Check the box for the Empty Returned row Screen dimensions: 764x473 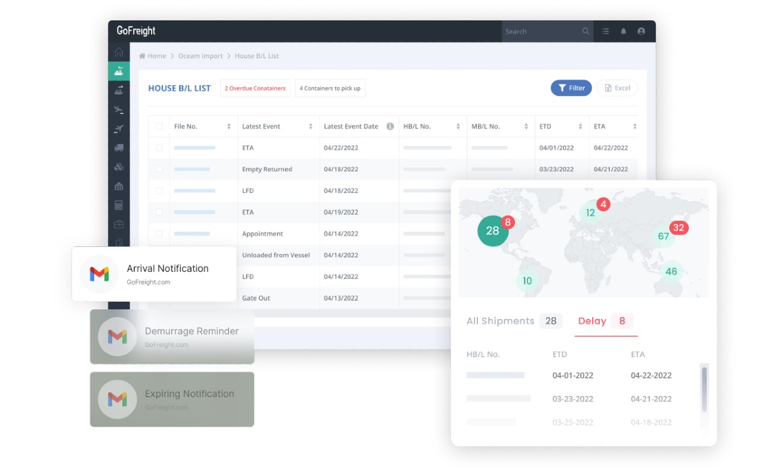(159, 169)
